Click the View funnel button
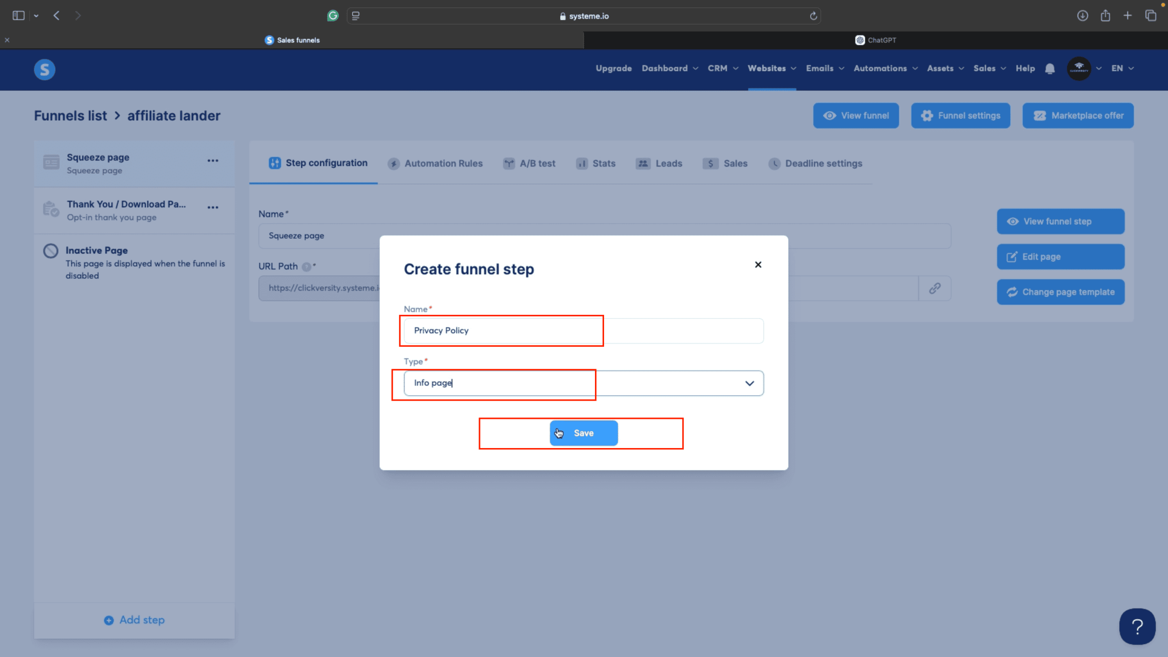Viewport: 1168px width, 657px height. tap(856, 115)
